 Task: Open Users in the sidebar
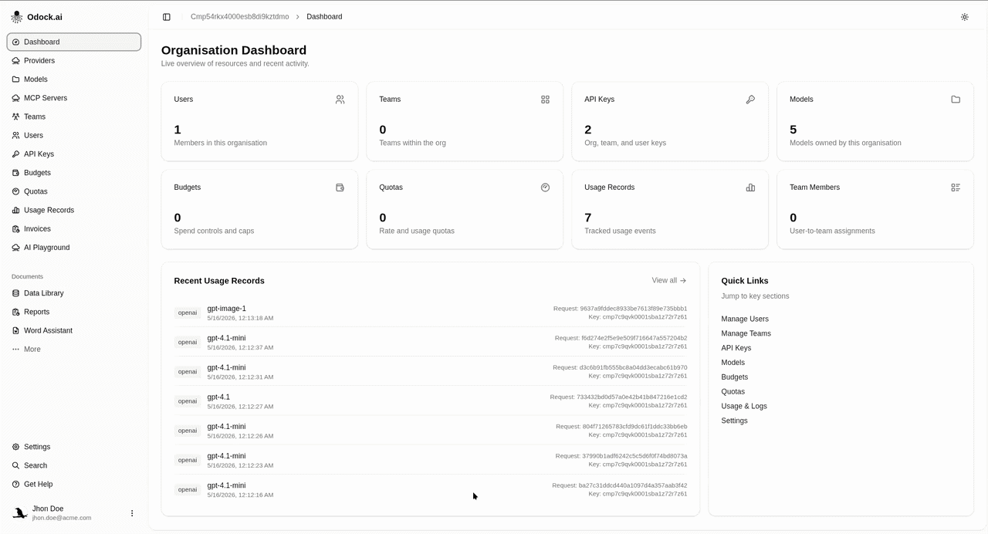(x=74, y=135)
